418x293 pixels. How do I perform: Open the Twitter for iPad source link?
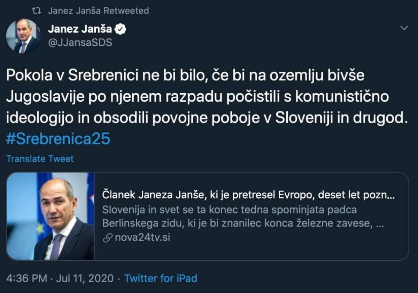pos(161,278)
